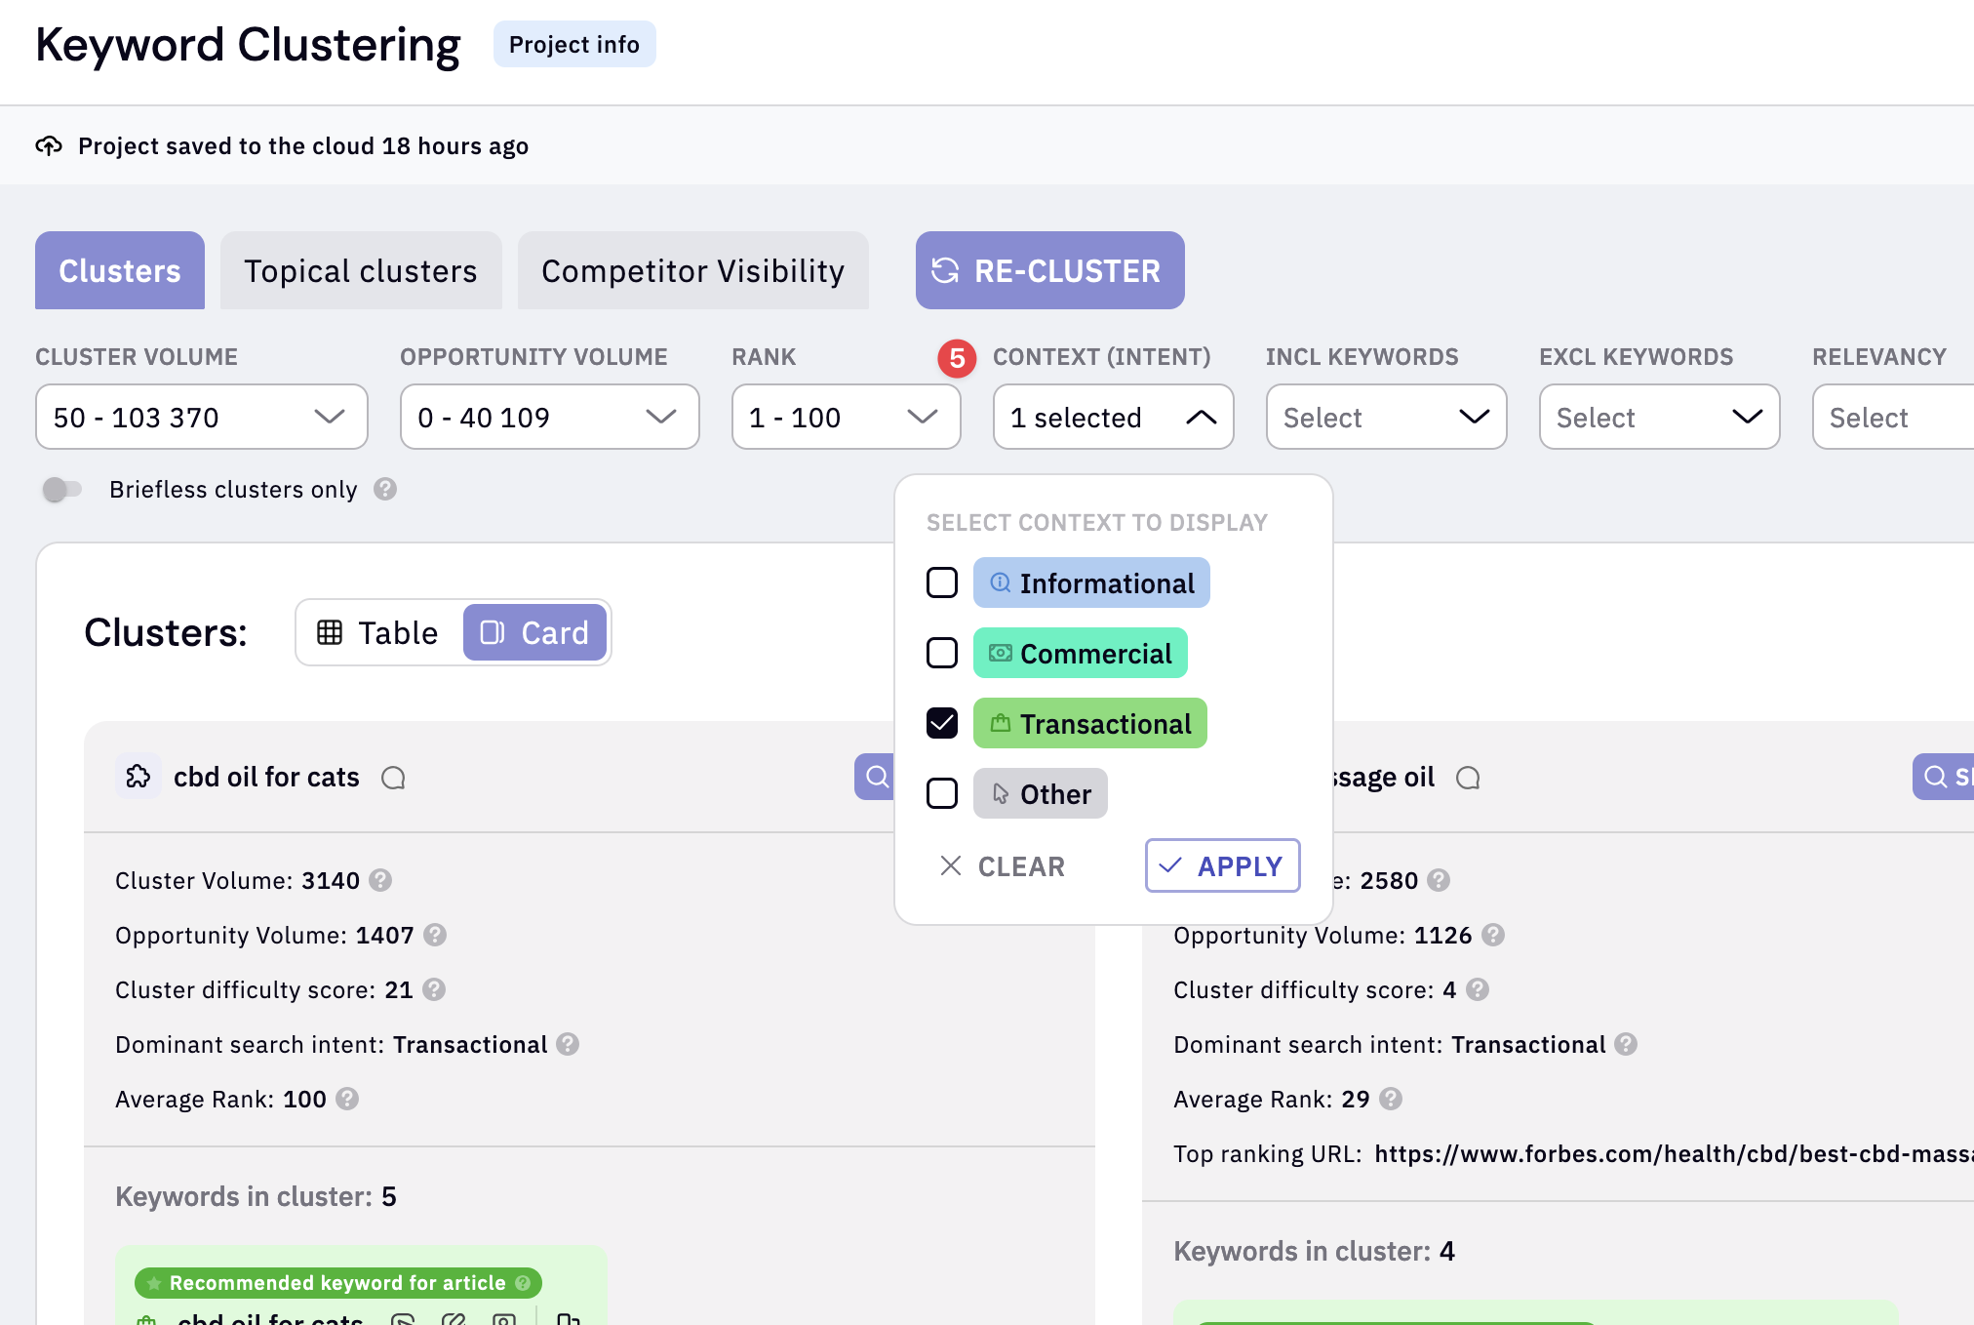The image size is (1974, 1325).
Task: Expand the Rank 1 - 100 dropdown
Action: [x=846, y=417]
